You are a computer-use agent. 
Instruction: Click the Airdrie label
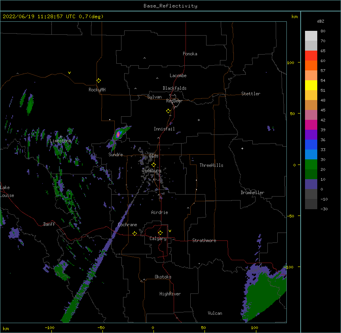(x=160, y=212)
